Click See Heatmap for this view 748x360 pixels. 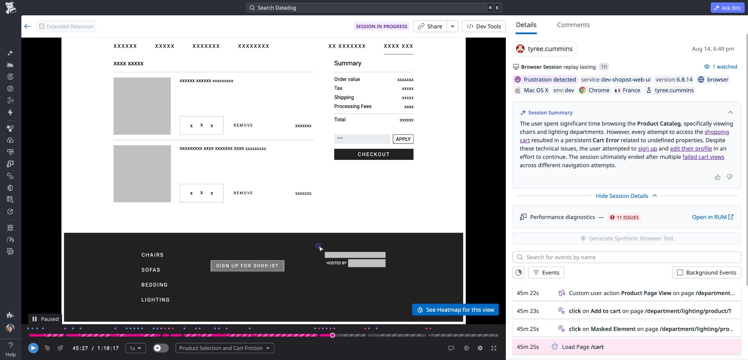tap(455, 310)
